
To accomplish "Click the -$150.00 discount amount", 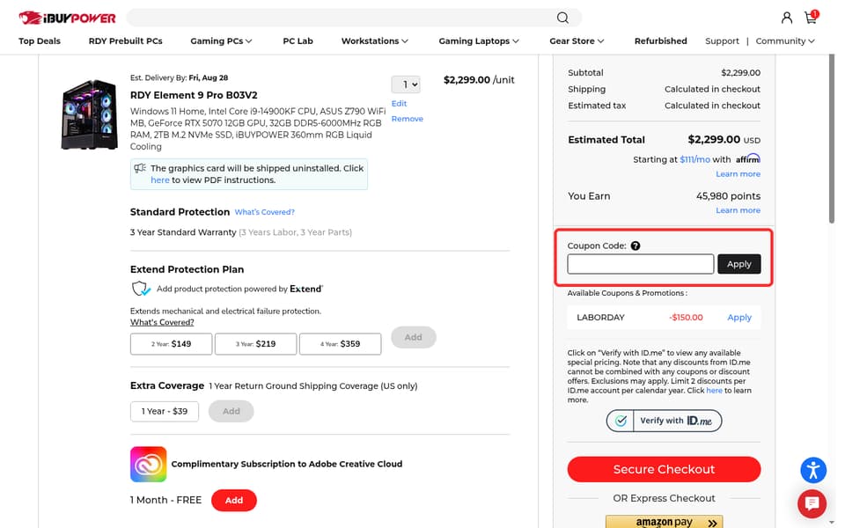I will (x=686, y=318).
